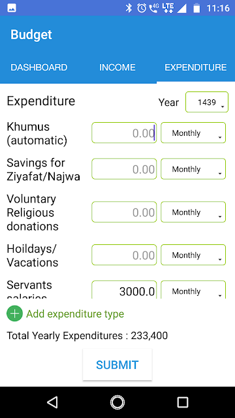
Task: Tap the Bluetooth status icon
Action: click(129, 8)
